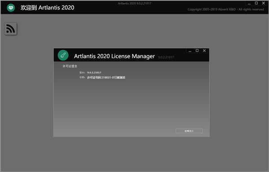Open the RSS news feed icon

point(11,29)
